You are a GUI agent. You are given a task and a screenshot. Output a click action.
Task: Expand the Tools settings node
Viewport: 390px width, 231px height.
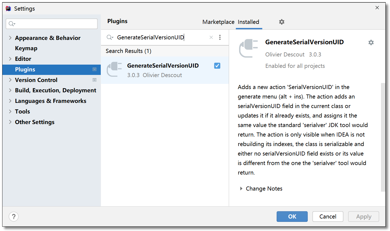point(10,111)
